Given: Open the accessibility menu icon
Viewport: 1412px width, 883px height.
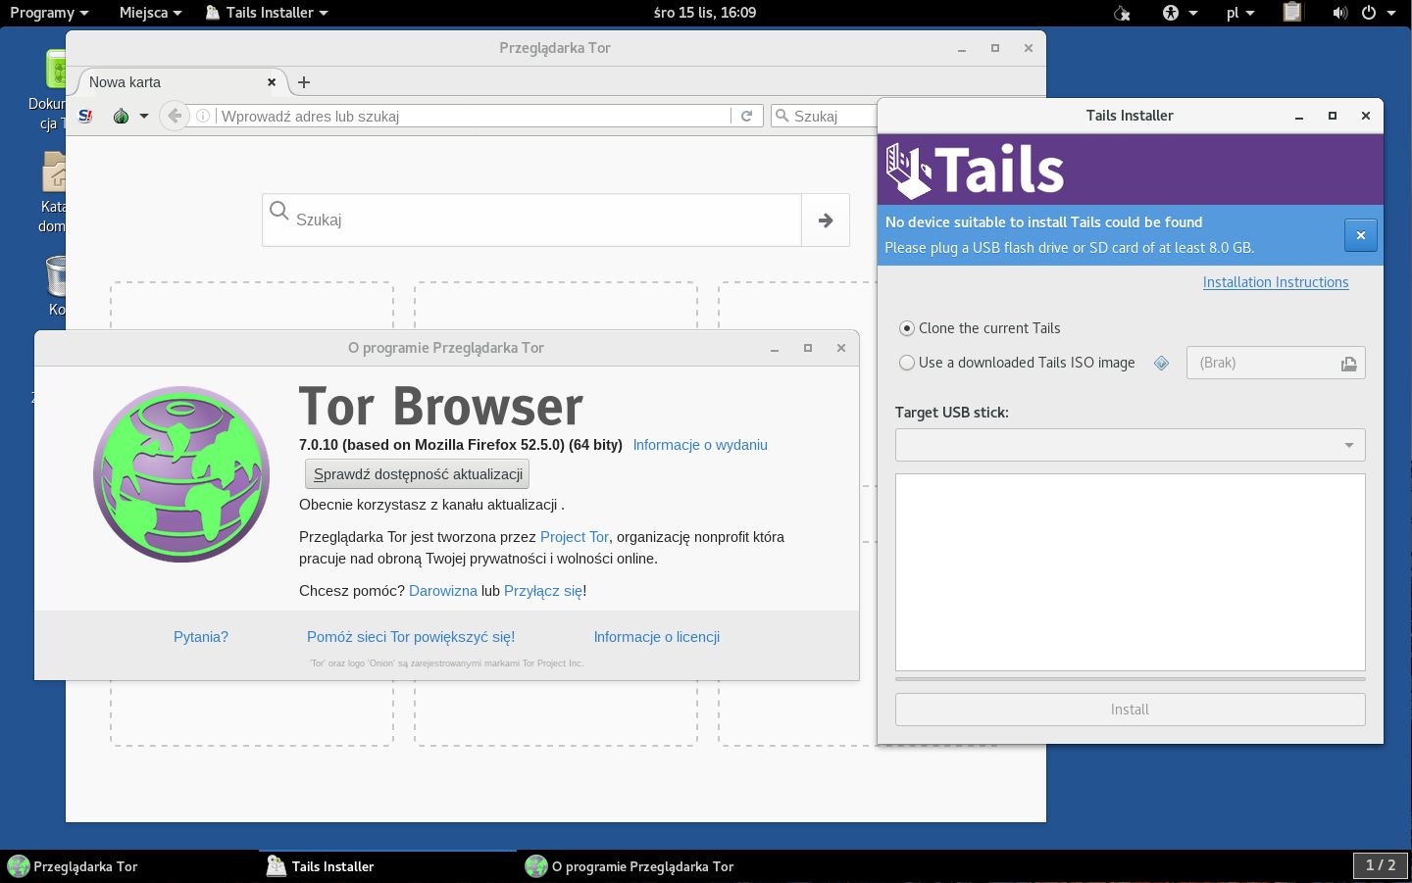Looking at the screenshot, I should coord(1180,13).
